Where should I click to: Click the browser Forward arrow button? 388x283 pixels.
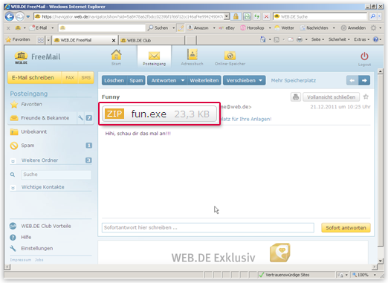point(20,16)
